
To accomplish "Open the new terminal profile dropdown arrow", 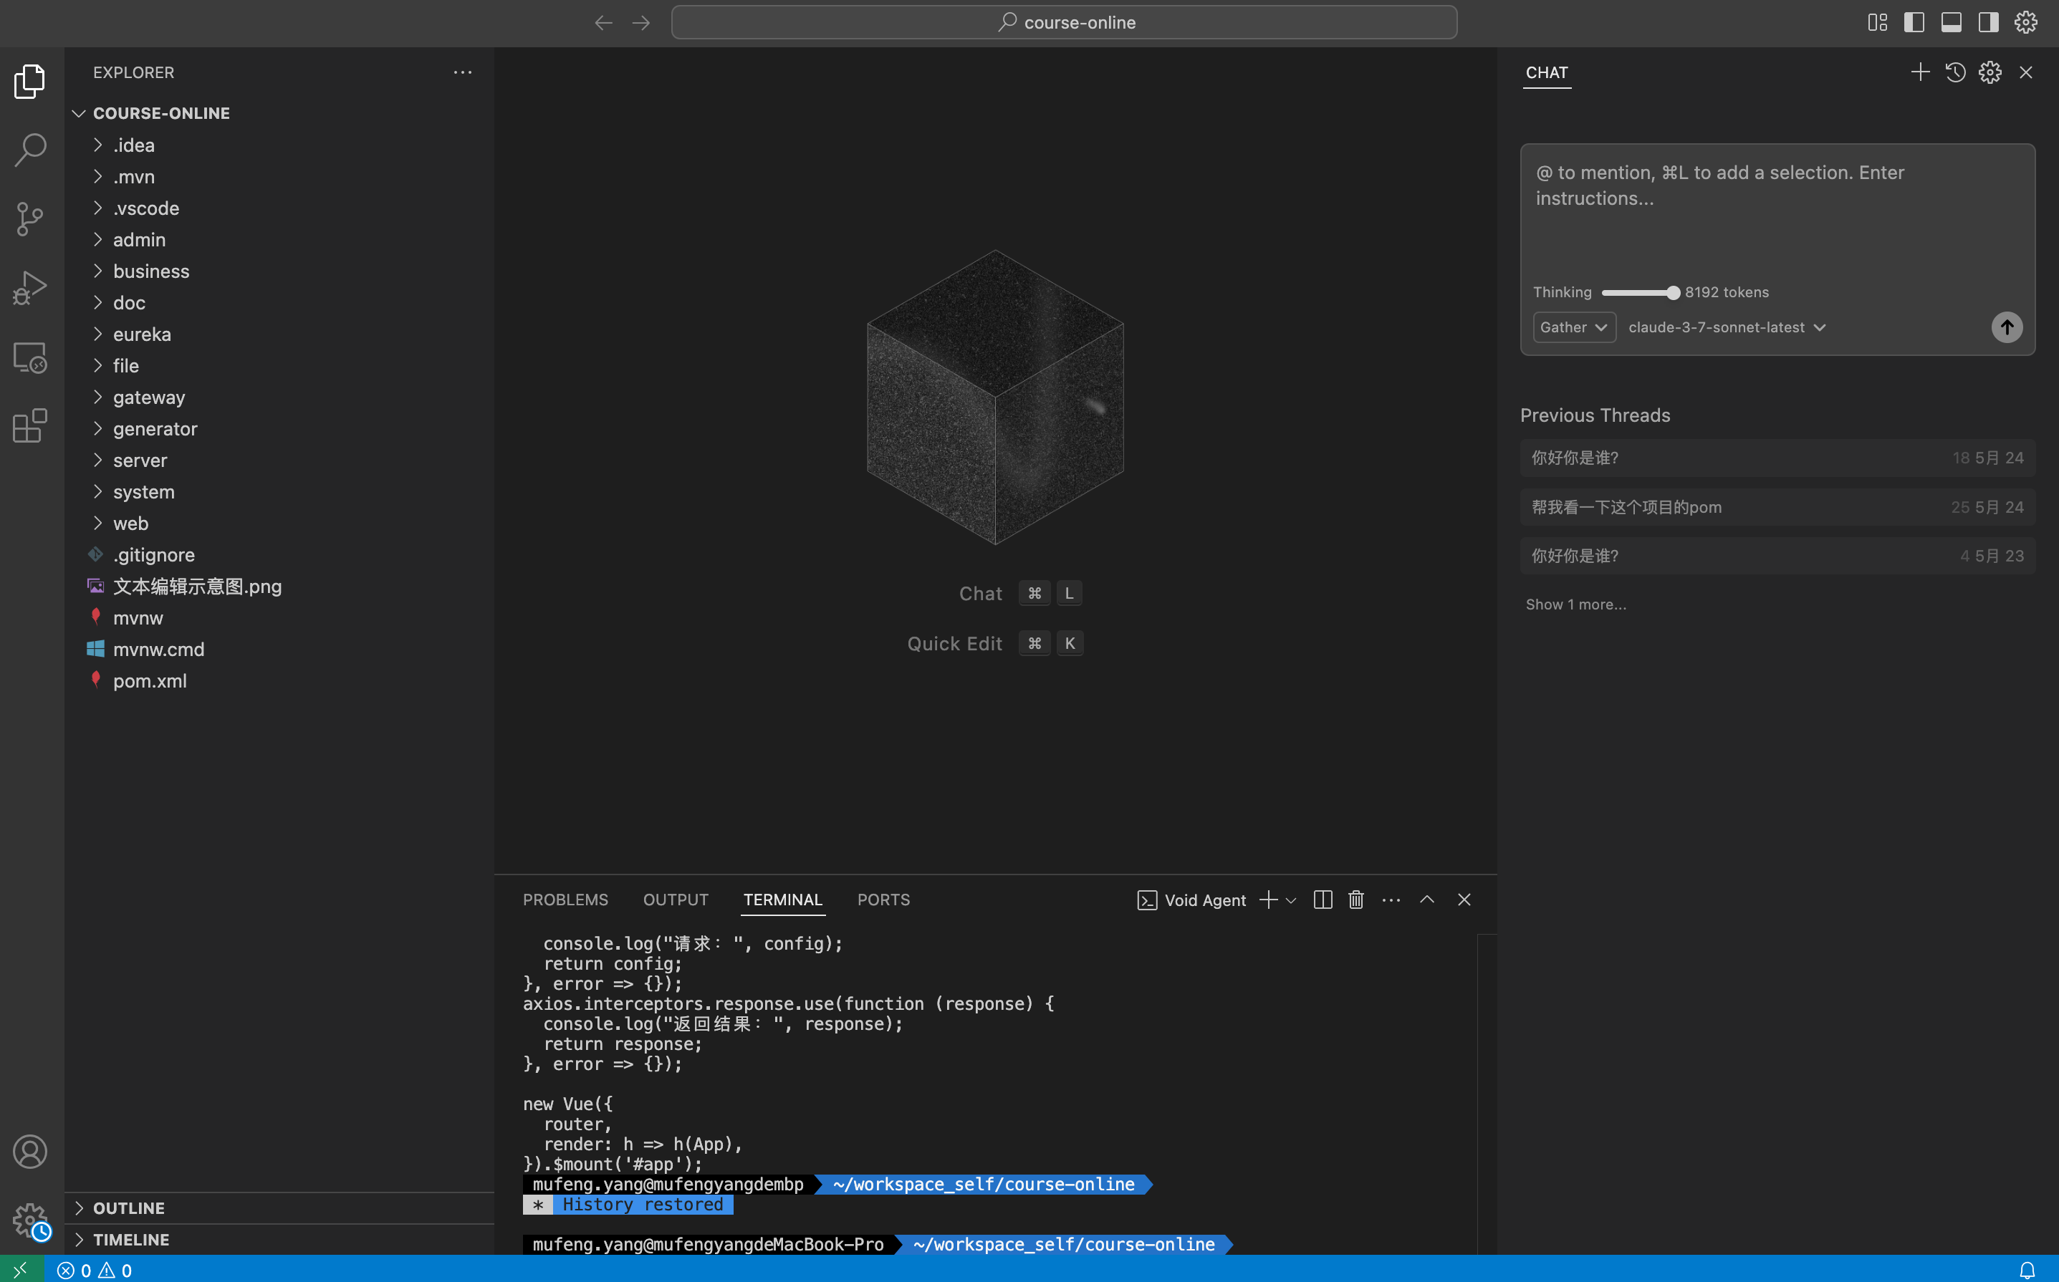I will click(1291, 900).
